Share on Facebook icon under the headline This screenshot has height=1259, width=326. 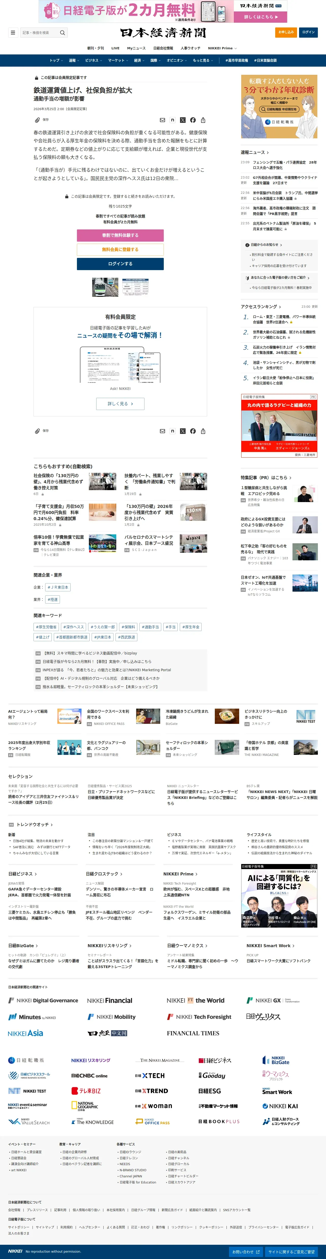click(193, 120)
